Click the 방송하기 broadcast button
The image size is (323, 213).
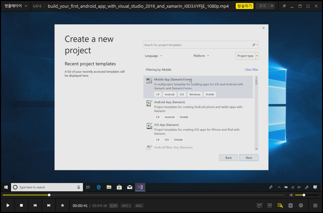pos(244,6)
